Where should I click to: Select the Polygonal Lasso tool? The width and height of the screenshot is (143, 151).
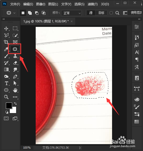(6, 35)
